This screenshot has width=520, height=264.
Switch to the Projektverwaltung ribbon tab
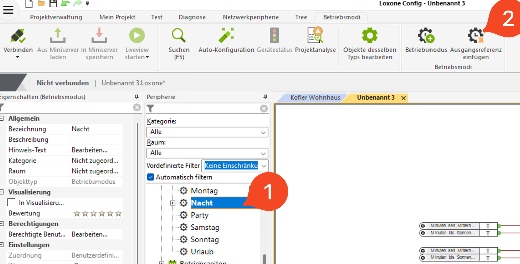56,17
